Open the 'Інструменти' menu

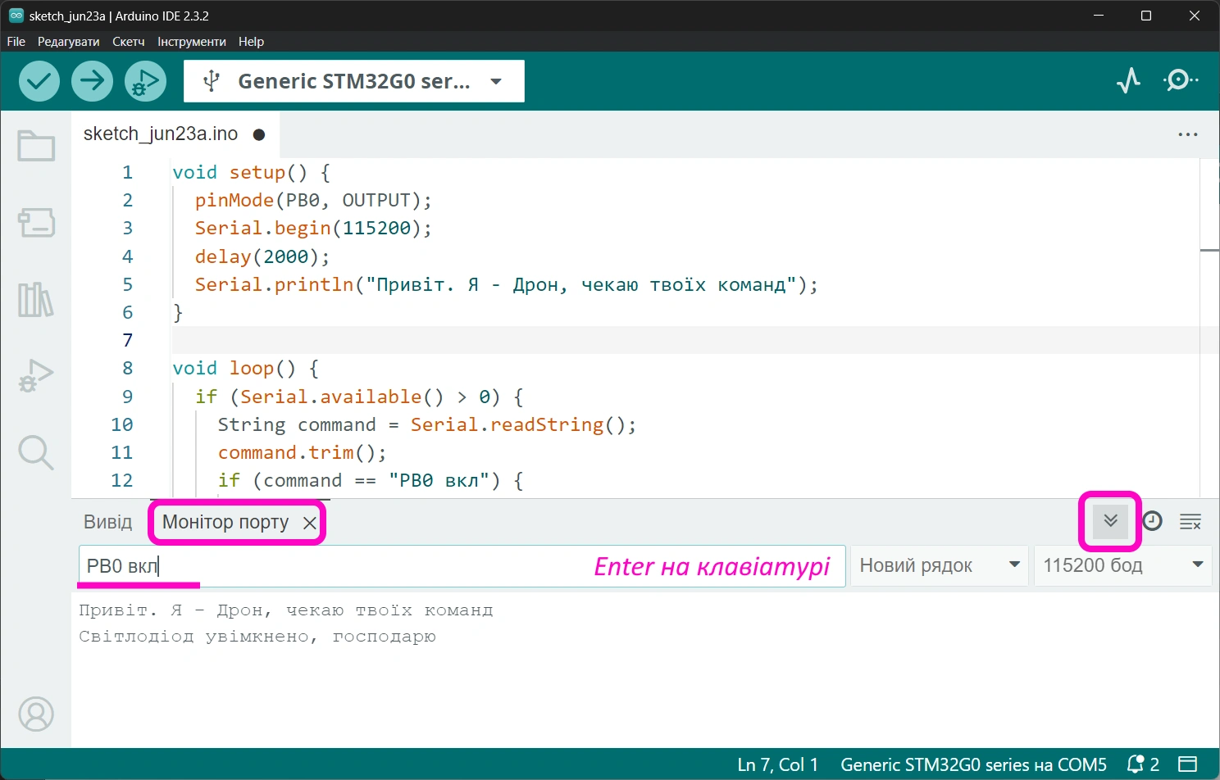click(191, 42)
